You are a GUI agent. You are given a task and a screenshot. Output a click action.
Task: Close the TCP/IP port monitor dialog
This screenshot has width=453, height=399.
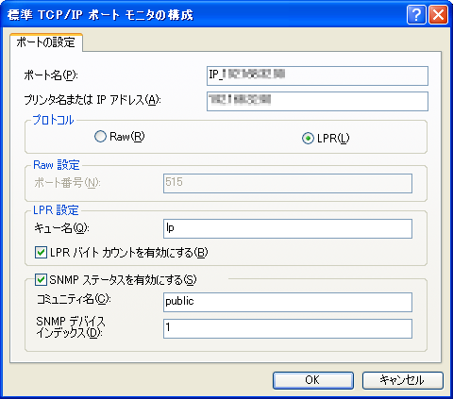point(438,14)
